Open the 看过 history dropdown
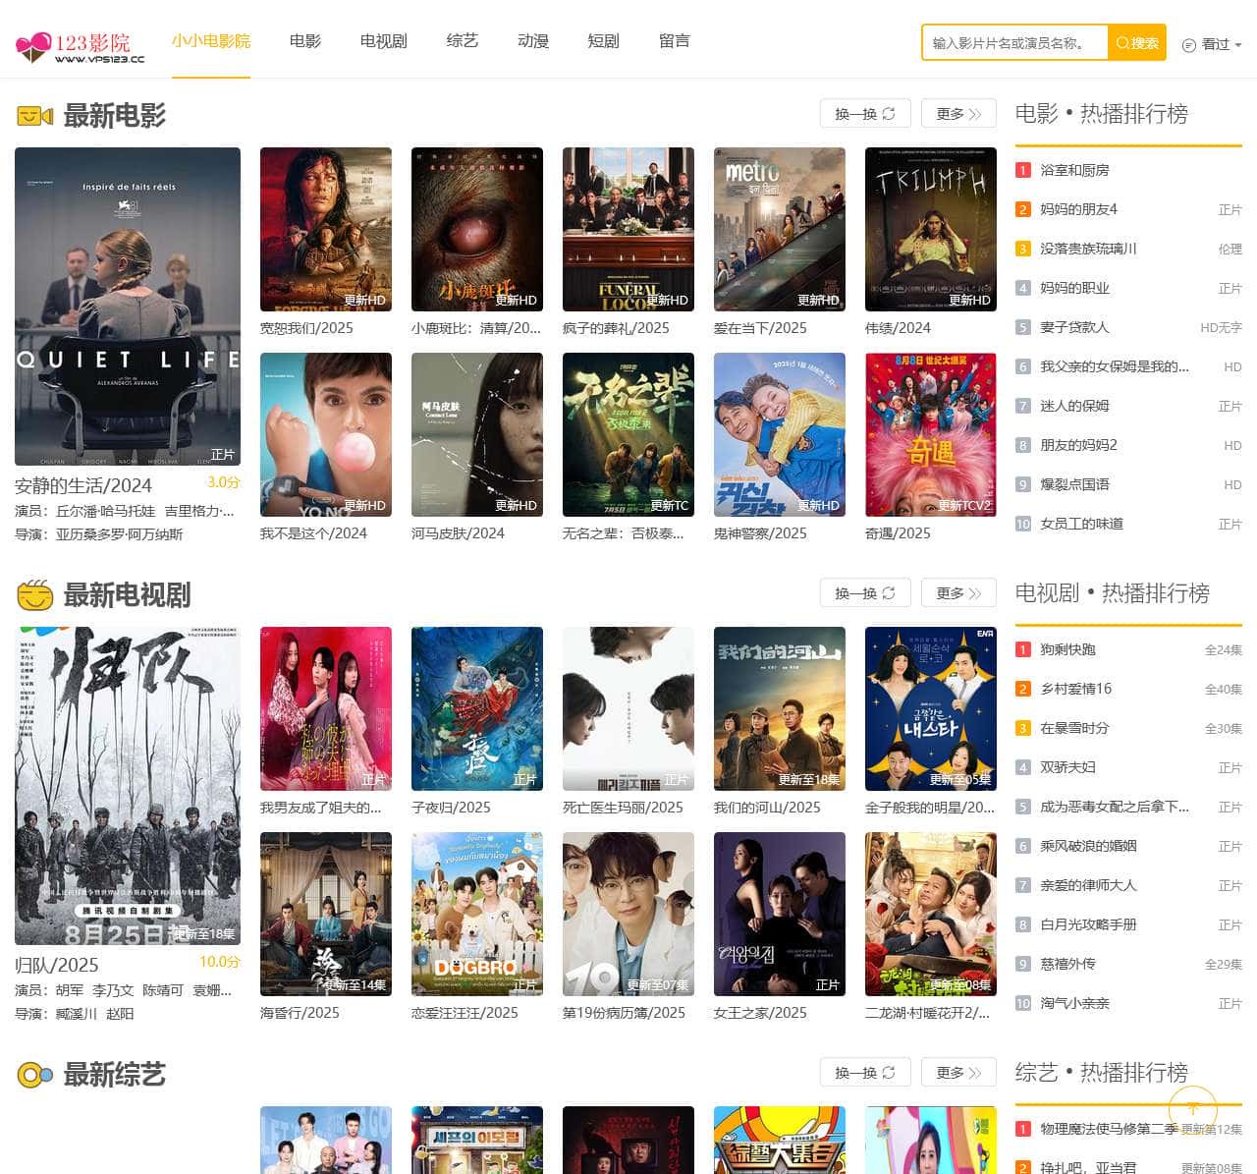The width and height of the screenshot is (1257, 1174). pyautogui.click(x=1212, y=44)
